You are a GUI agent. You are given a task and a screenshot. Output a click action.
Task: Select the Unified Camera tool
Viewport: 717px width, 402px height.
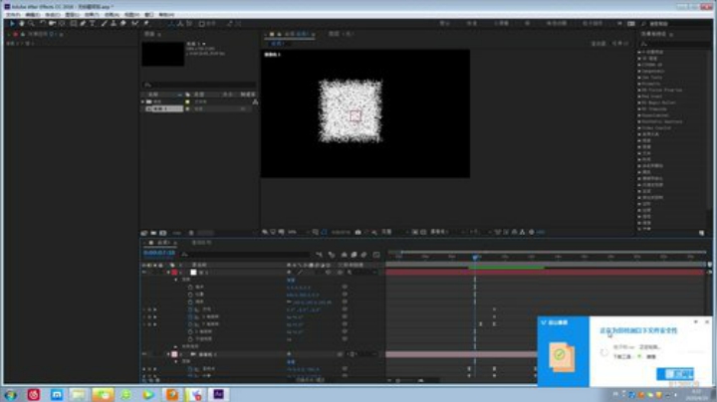(x=52, y=23)
